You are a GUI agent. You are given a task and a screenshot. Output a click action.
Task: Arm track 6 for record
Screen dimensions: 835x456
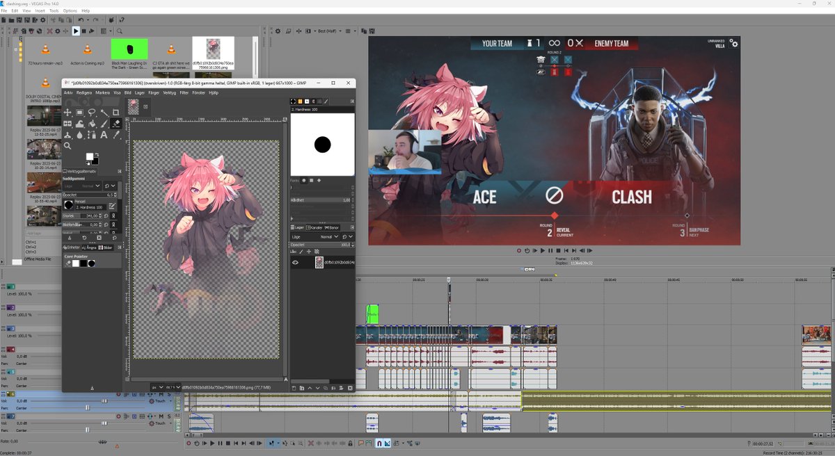[118, 394]
